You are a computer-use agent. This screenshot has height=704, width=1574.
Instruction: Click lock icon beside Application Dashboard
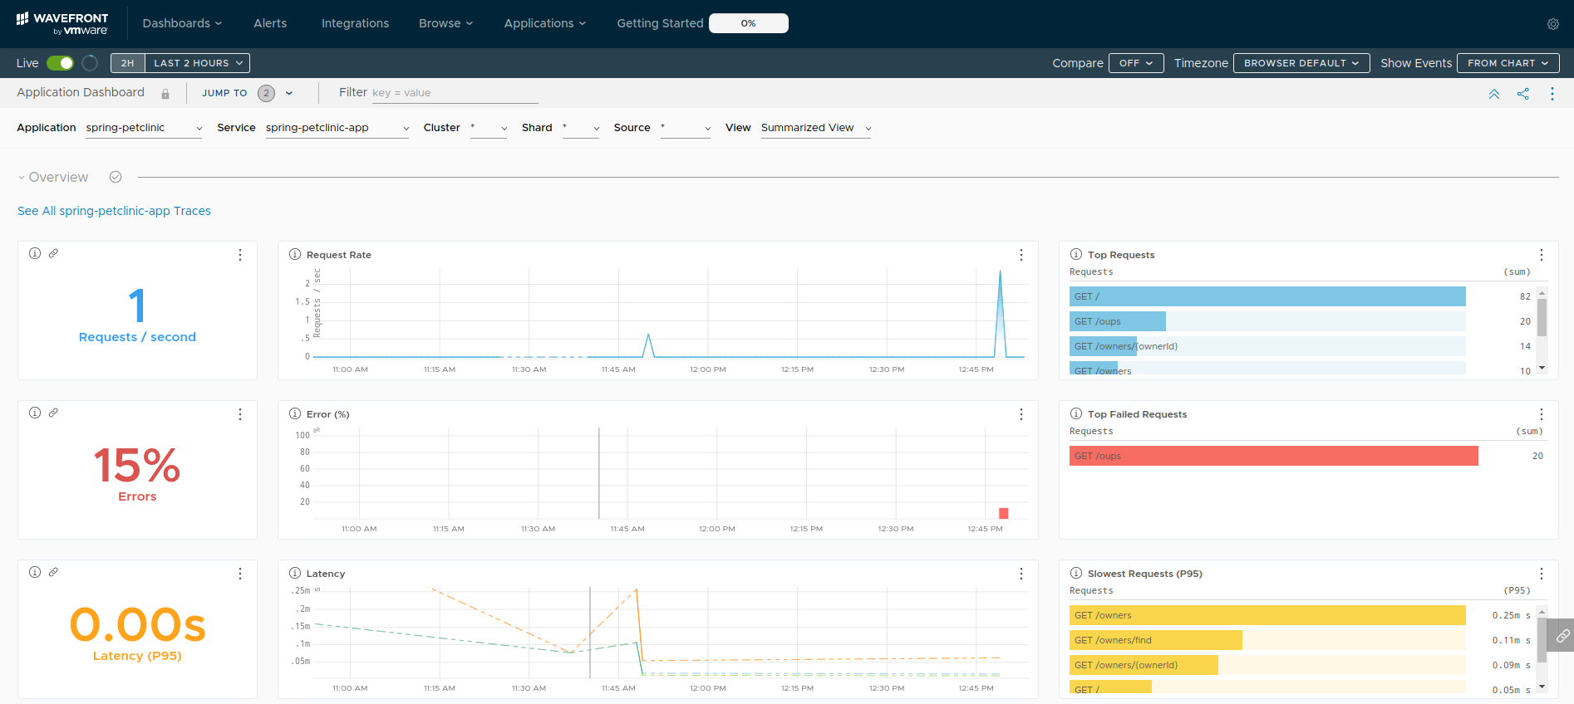coord(165,94)
